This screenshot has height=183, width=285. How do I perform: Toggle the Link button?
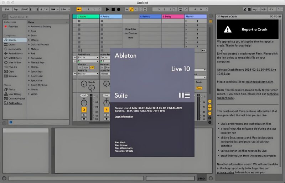coord(7,10)
